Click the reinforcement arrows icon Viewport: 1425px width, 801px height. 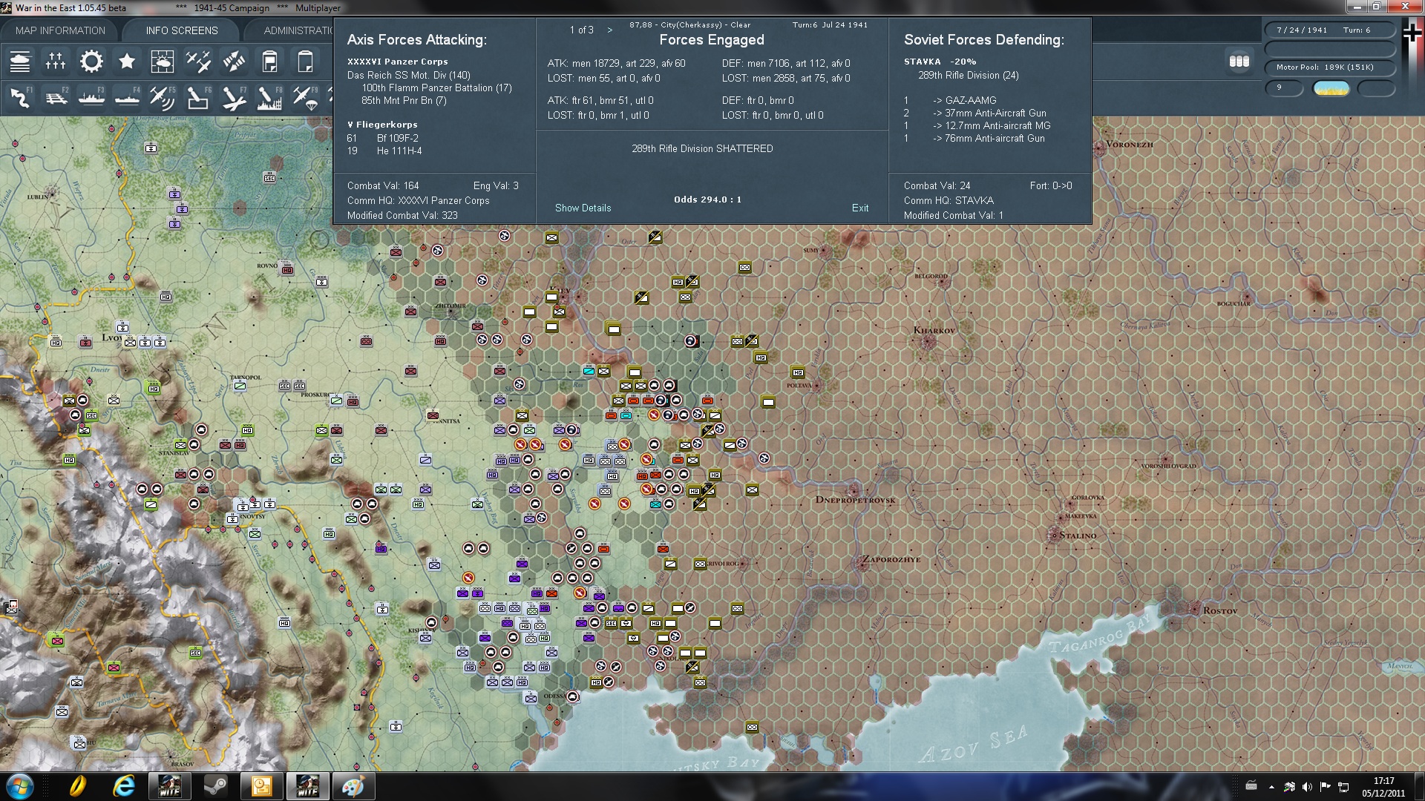coord(234,62)
